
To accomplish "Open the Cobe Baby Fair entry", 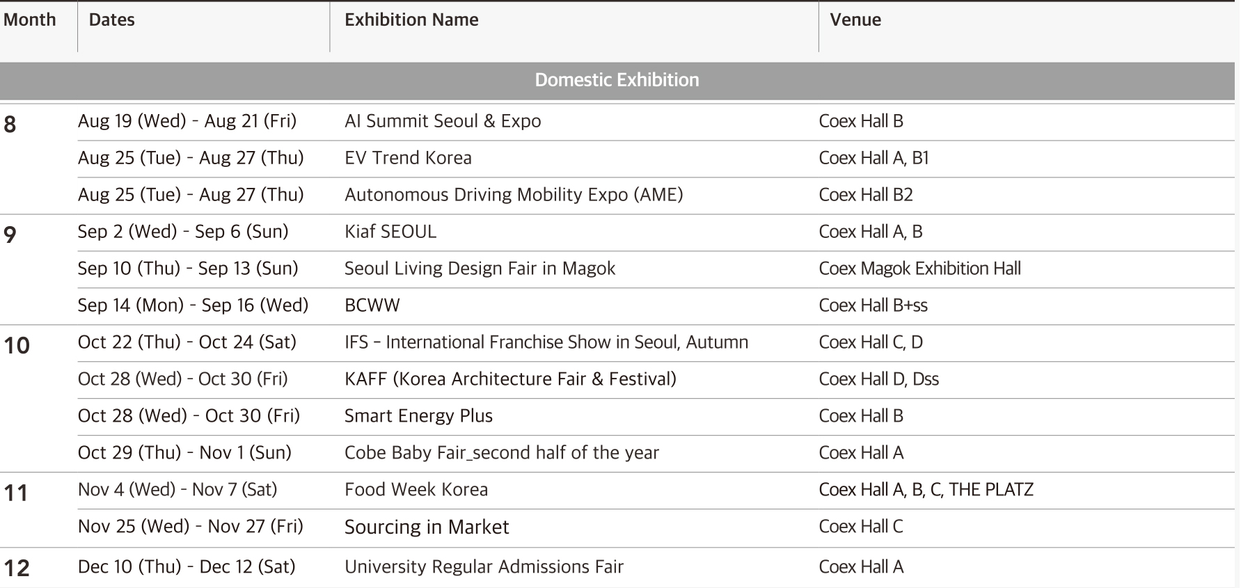I will (x=501, y=453).
